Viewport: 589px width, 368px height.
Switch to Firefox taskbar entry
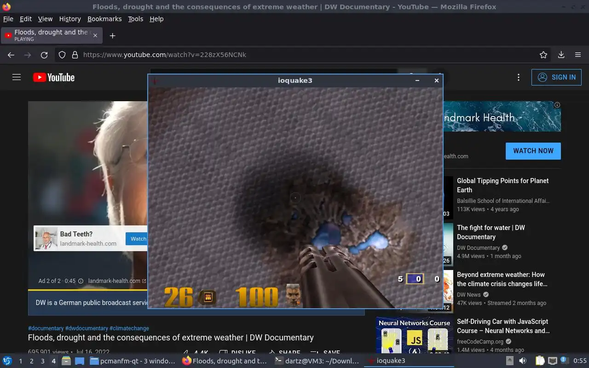point(225,361)
